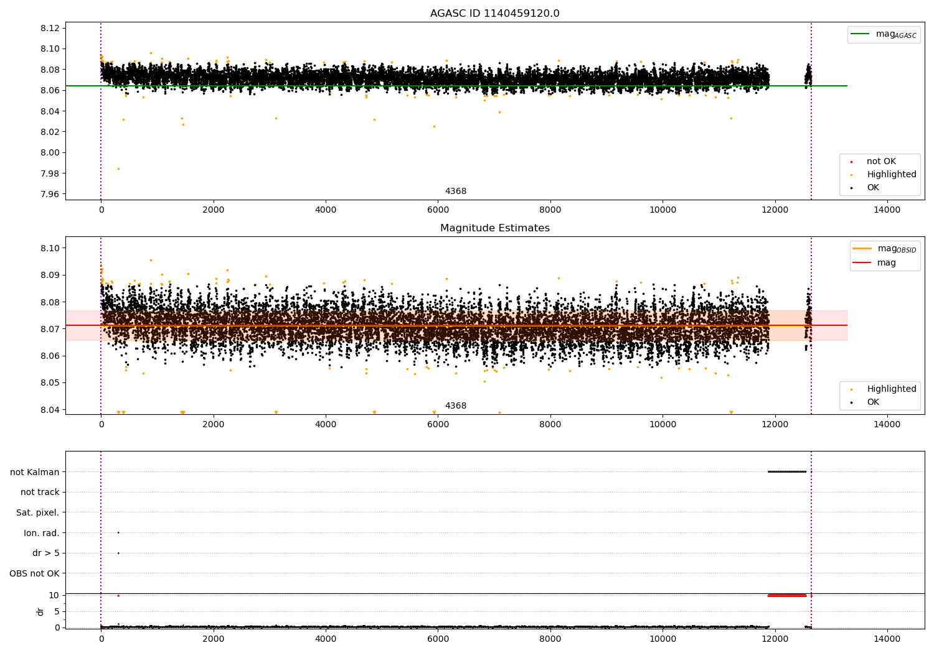Click the 4368 label in the middle plot
Image resolution: width=934 pixels, height=653 pixels.
[455, 406]
